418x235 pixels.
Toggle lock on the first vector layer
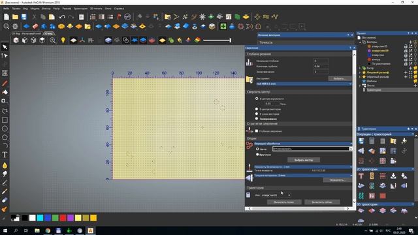tap(406, 46)
